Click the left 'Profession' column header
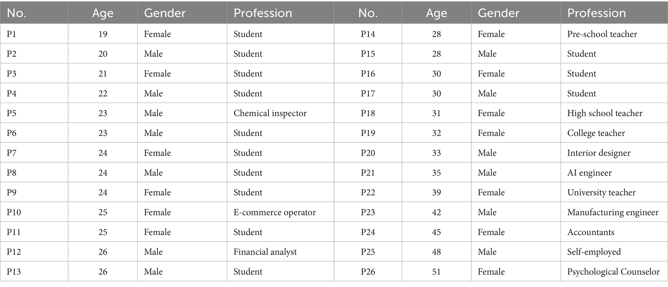Viewport: 668px width, 287px height. [x=263, y=13]
